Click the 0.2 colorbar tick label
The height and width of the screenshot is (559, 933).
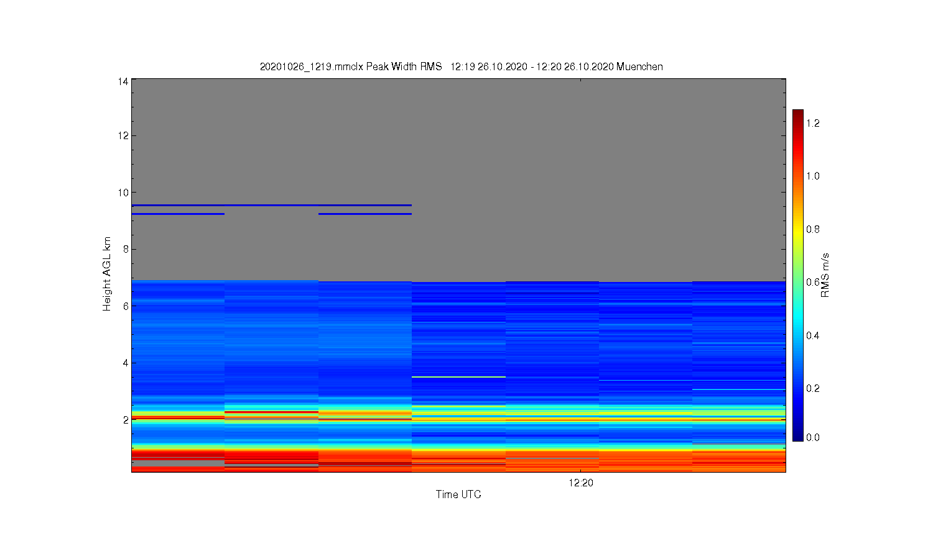813,389
